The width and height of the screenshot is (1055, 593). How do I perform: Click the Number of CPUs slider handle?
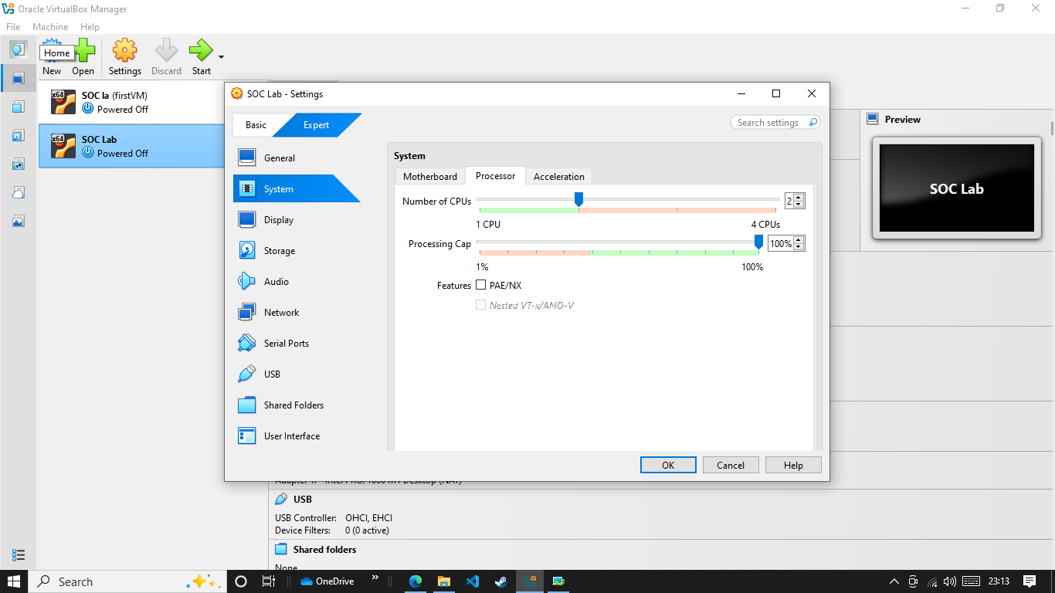coord(578,200)
